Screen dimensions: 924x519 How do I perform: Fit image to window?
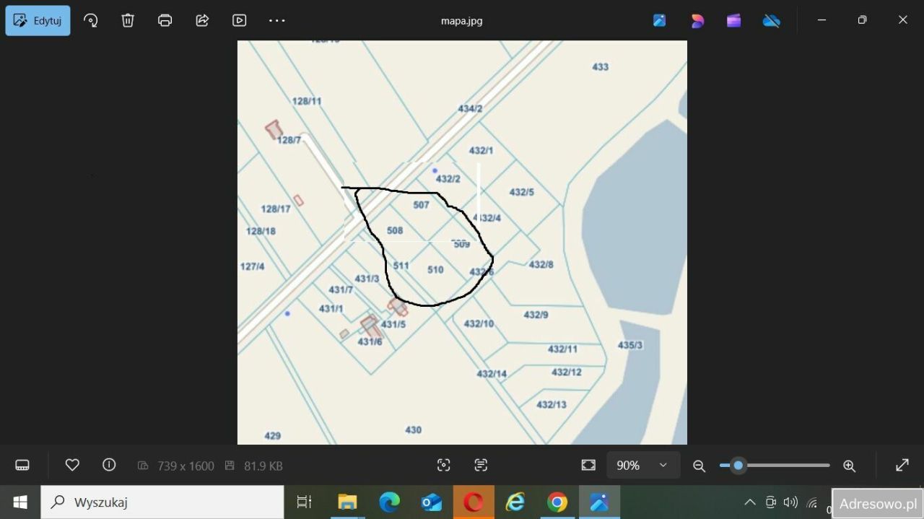pyautogui.click(x=588, y=466)
